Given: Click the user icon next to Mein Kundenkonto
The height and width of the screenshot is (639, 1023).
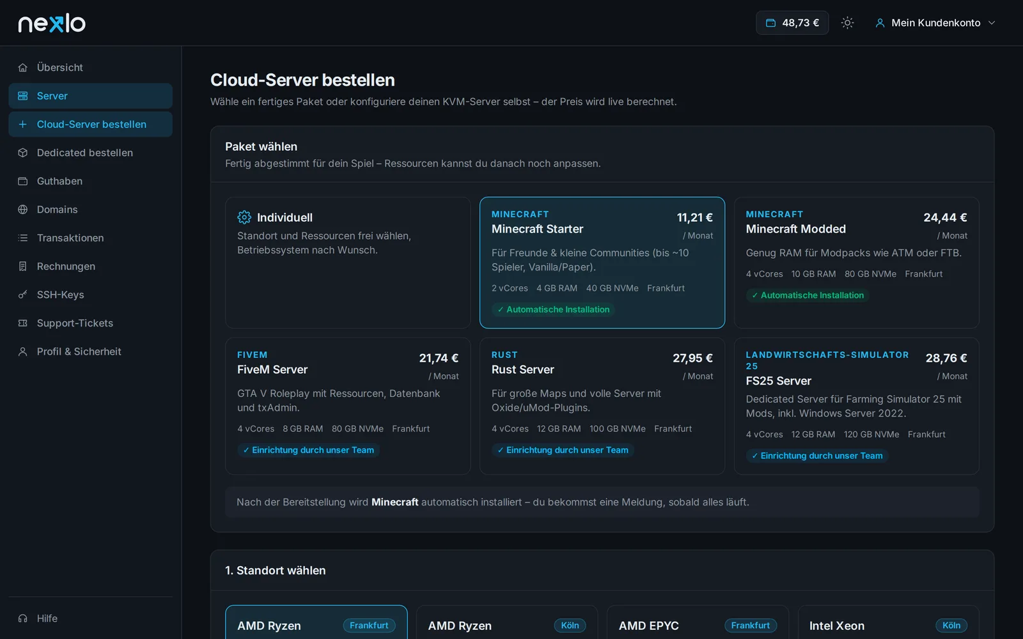Looking at the screenshot, I should (x=880, y=23).
